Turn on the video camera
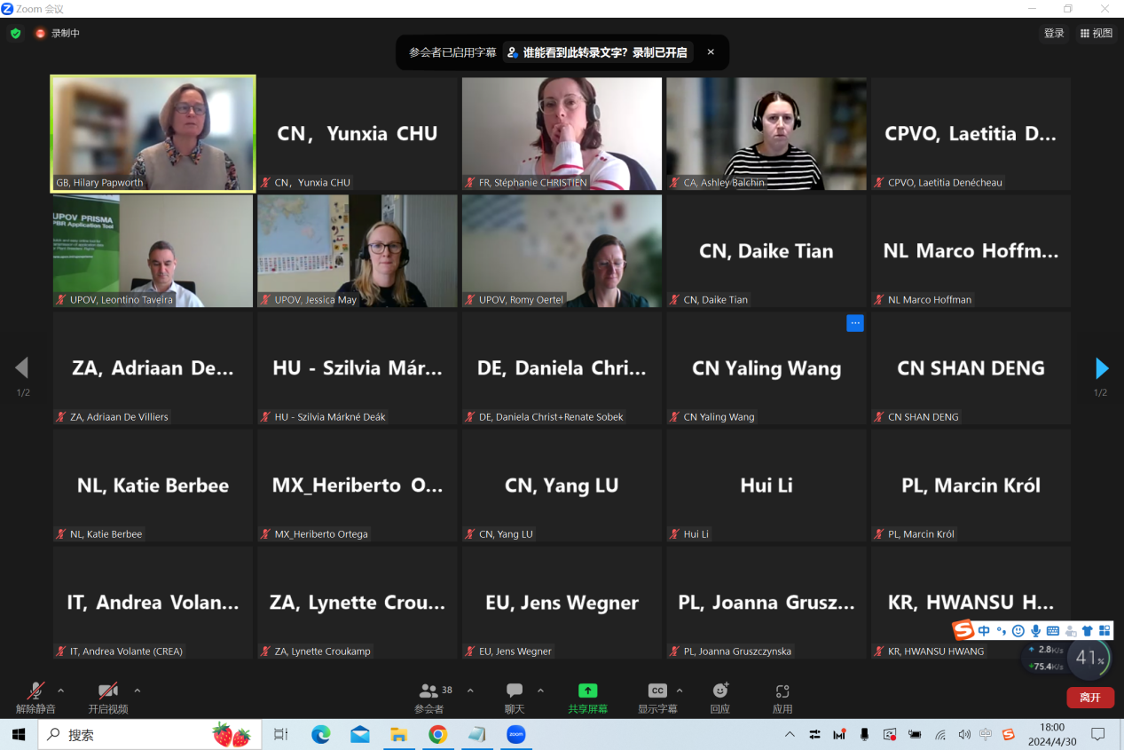Image resolution: width=1124 pixels, height=750 pixels. 107,691
